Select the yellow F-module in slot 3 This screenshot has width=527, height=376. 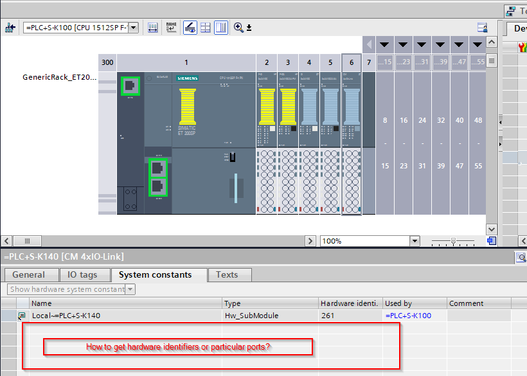click(x=288, y=143)
